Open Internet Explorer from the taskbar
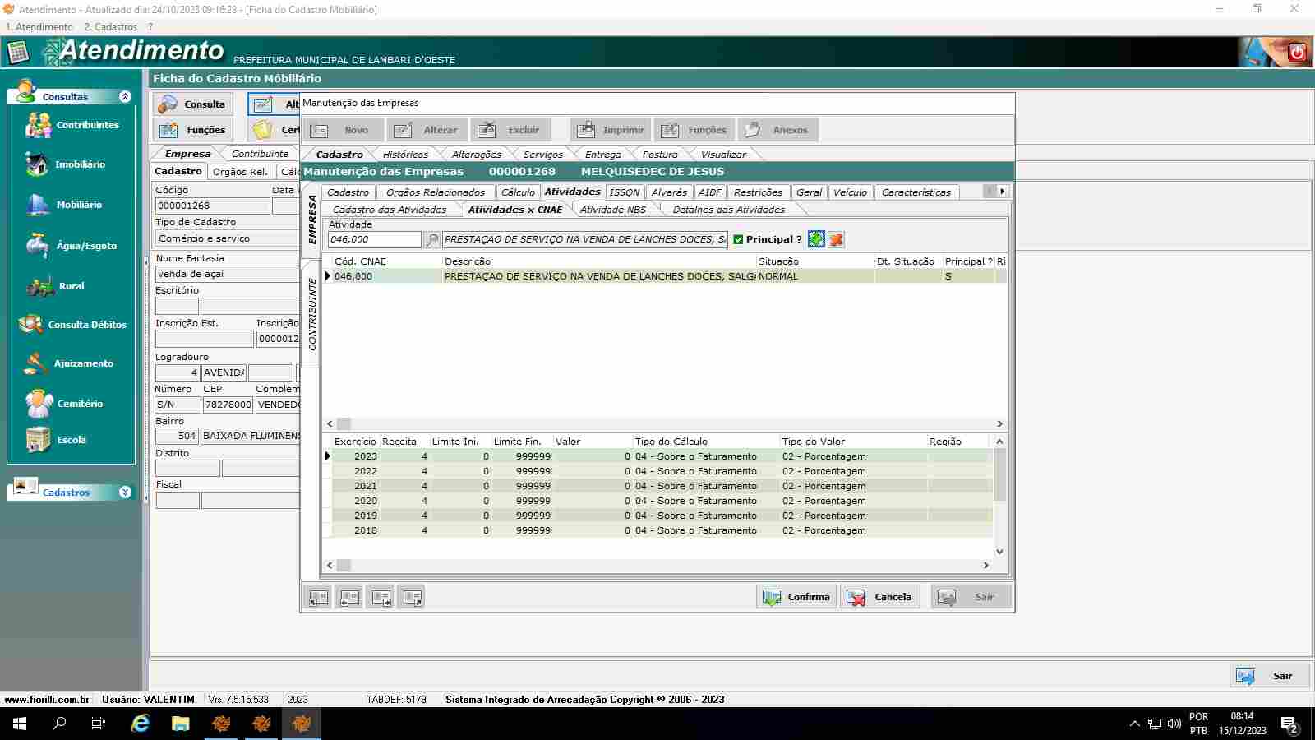Screen dimensions: 1315x740 tap(141, 724)
